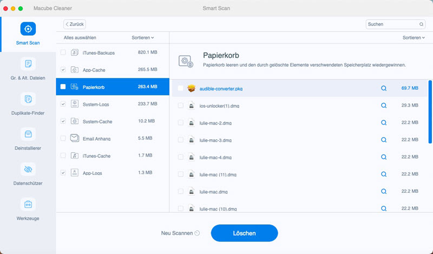
Task: Tick the lulie-mac (11).dmg file checkbox
Action: click(180, 174)
